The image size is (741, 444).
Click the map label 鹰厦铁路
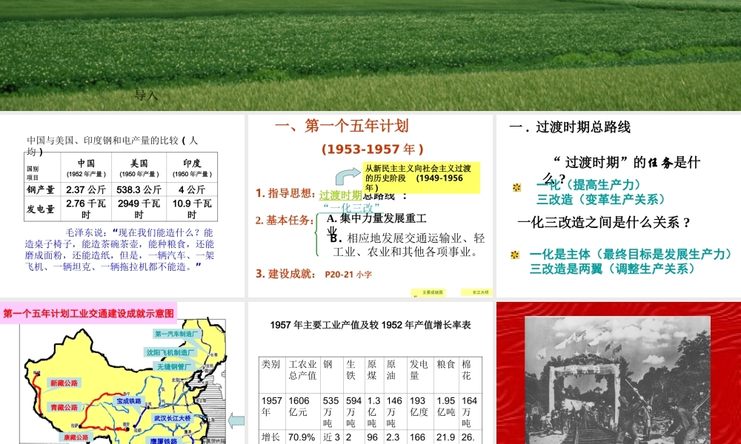(164, 441)
